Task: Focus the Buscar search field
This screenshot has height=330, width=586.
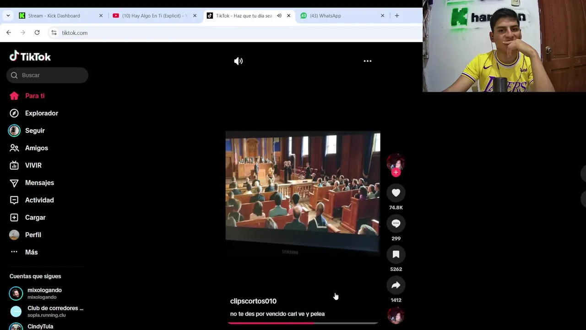Action: 47,75
